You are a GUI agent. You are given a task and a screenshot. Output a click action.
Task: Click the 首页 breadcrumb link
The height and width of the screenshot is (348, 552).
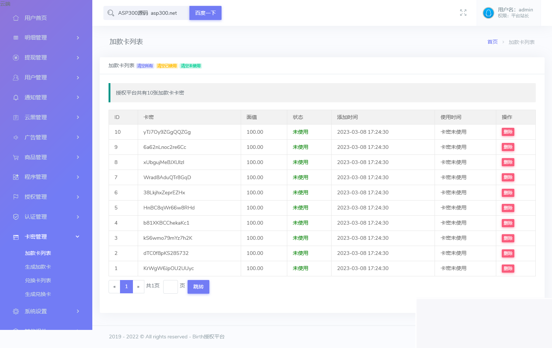tap(492, 42)
